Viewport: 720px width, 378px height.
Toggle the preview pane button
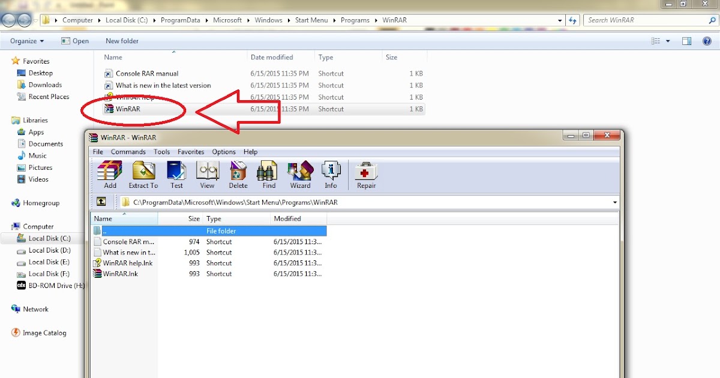pos(687,41)
